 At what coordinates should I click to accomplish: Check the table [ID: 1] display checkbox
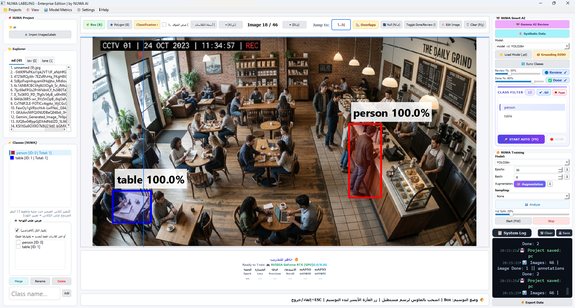18,247
